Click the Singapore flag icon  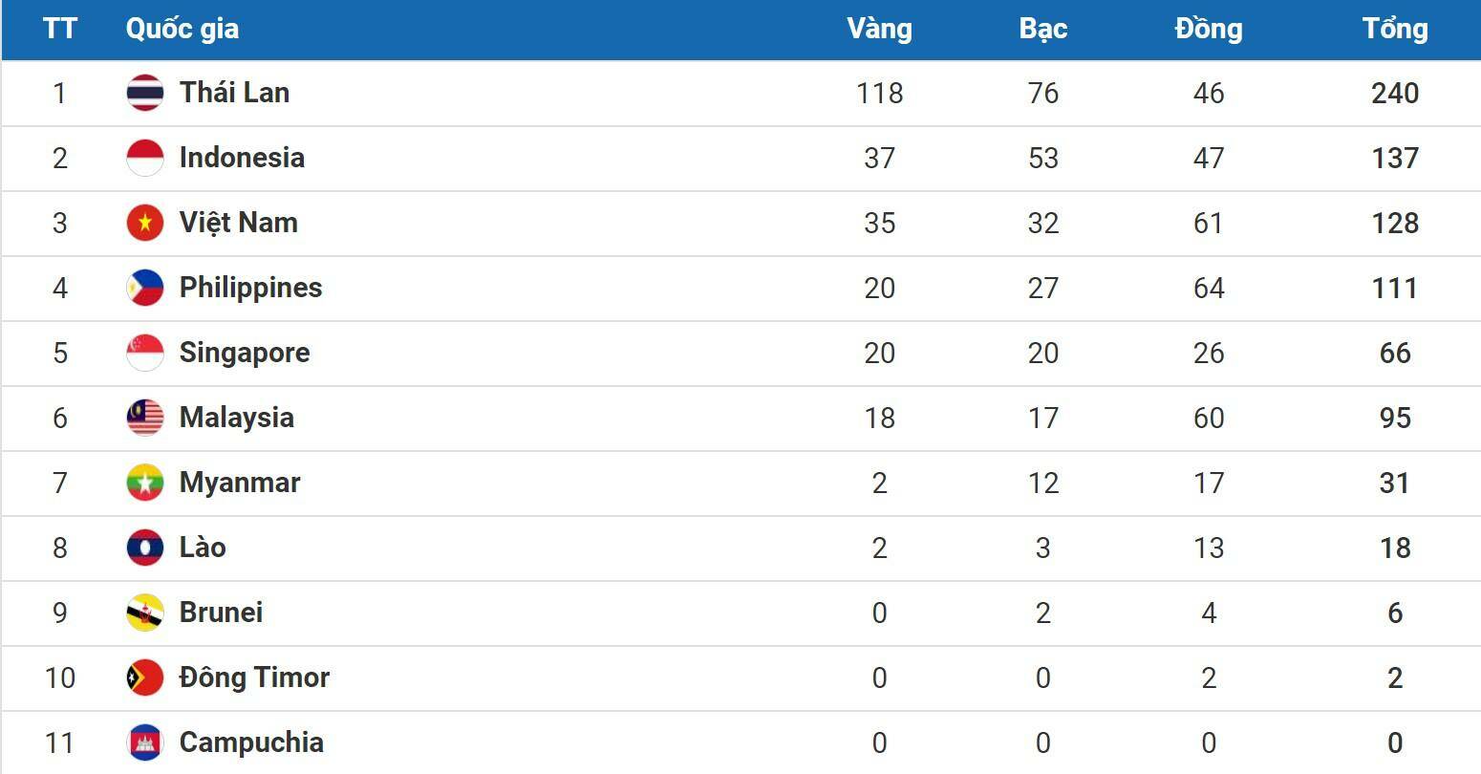point(145,353)
